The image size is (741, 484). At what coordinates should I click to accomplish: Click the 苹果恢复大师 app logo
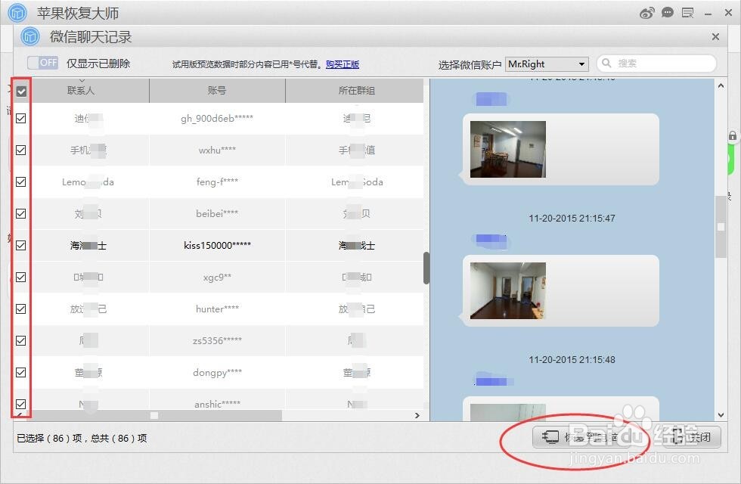point(17,13)
